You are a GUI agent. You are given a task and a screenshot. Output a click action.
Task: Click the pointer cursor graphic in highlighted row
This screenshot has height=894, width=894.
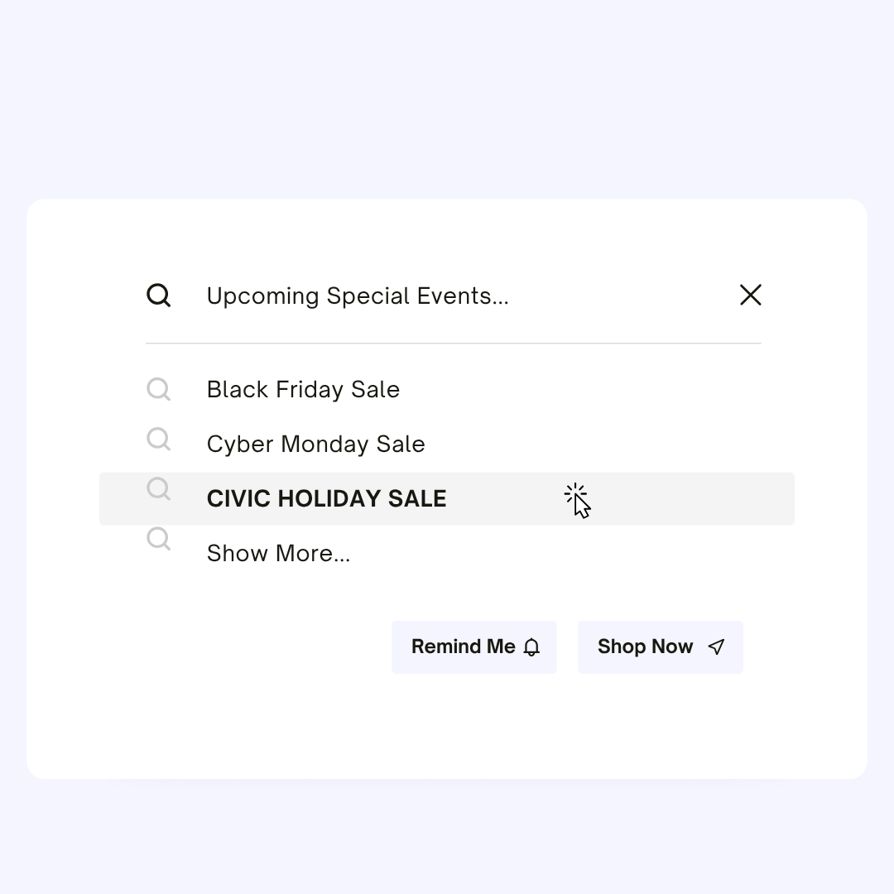click(578, 501)
